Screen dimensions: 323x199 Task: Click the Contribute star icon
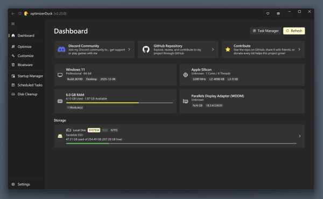(228, 49)
